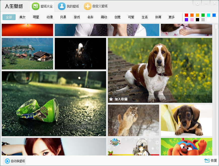Select the 萌动 category
This screenshot has height=166, width=219.
[x=104, y=17]
